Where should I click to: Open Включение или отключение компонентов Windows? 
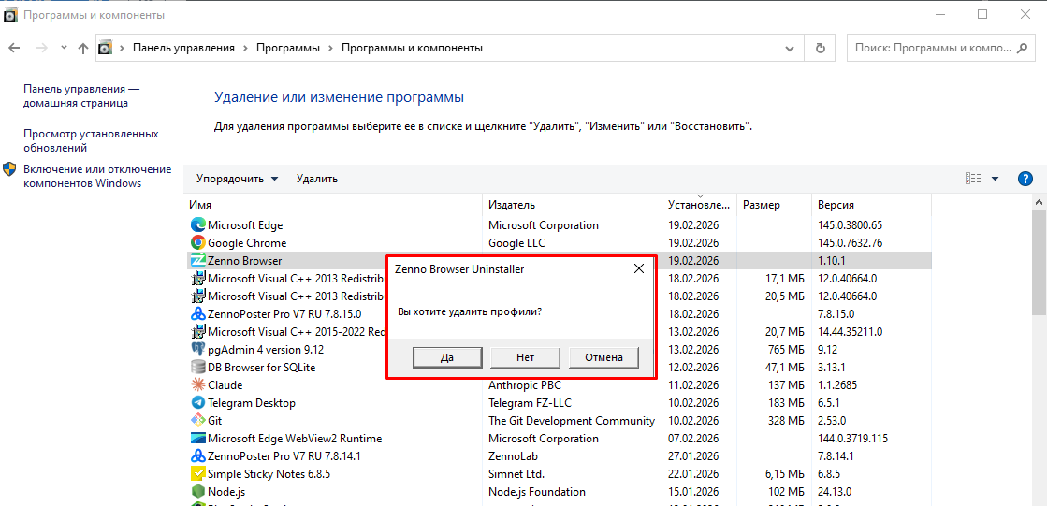click(x=97, y=176)
